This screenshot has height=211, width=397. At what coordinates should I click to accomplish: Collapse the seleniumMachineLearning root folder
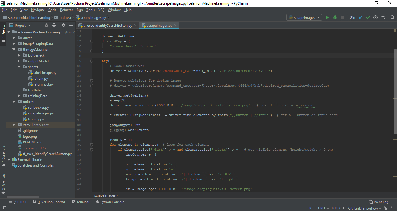click(9, 32)
